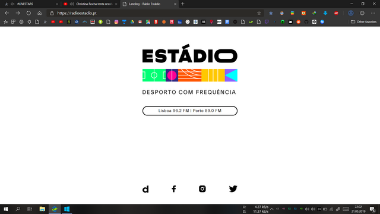This screenshot has width=380, height=214.
Task: Show hidden system tray icons
Action: tap(272, 209)
